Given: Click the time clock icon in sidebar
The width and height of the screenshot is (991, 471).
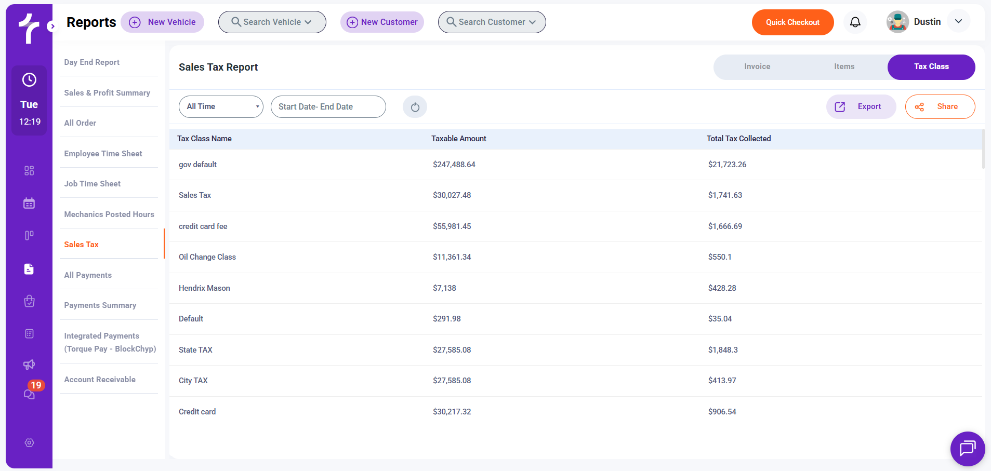Looking at the screenshot, I should (29, 80).
